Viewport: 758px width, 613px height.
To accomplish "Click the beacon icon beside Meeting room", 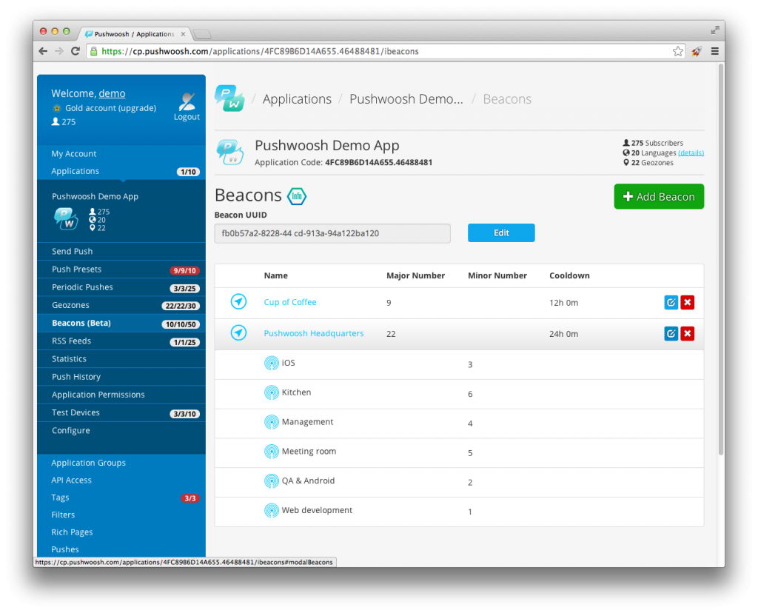I will click(x=272, y=452).
